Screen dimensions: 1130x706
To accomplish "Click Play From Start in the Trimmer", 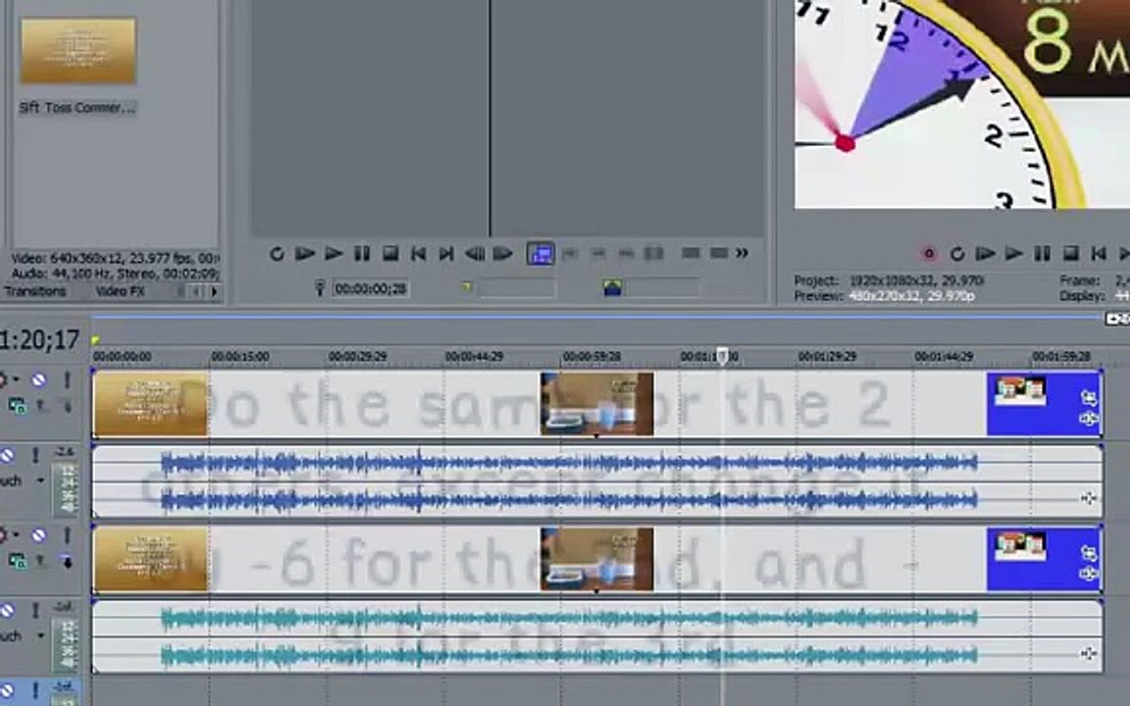I will pos(305,254).
